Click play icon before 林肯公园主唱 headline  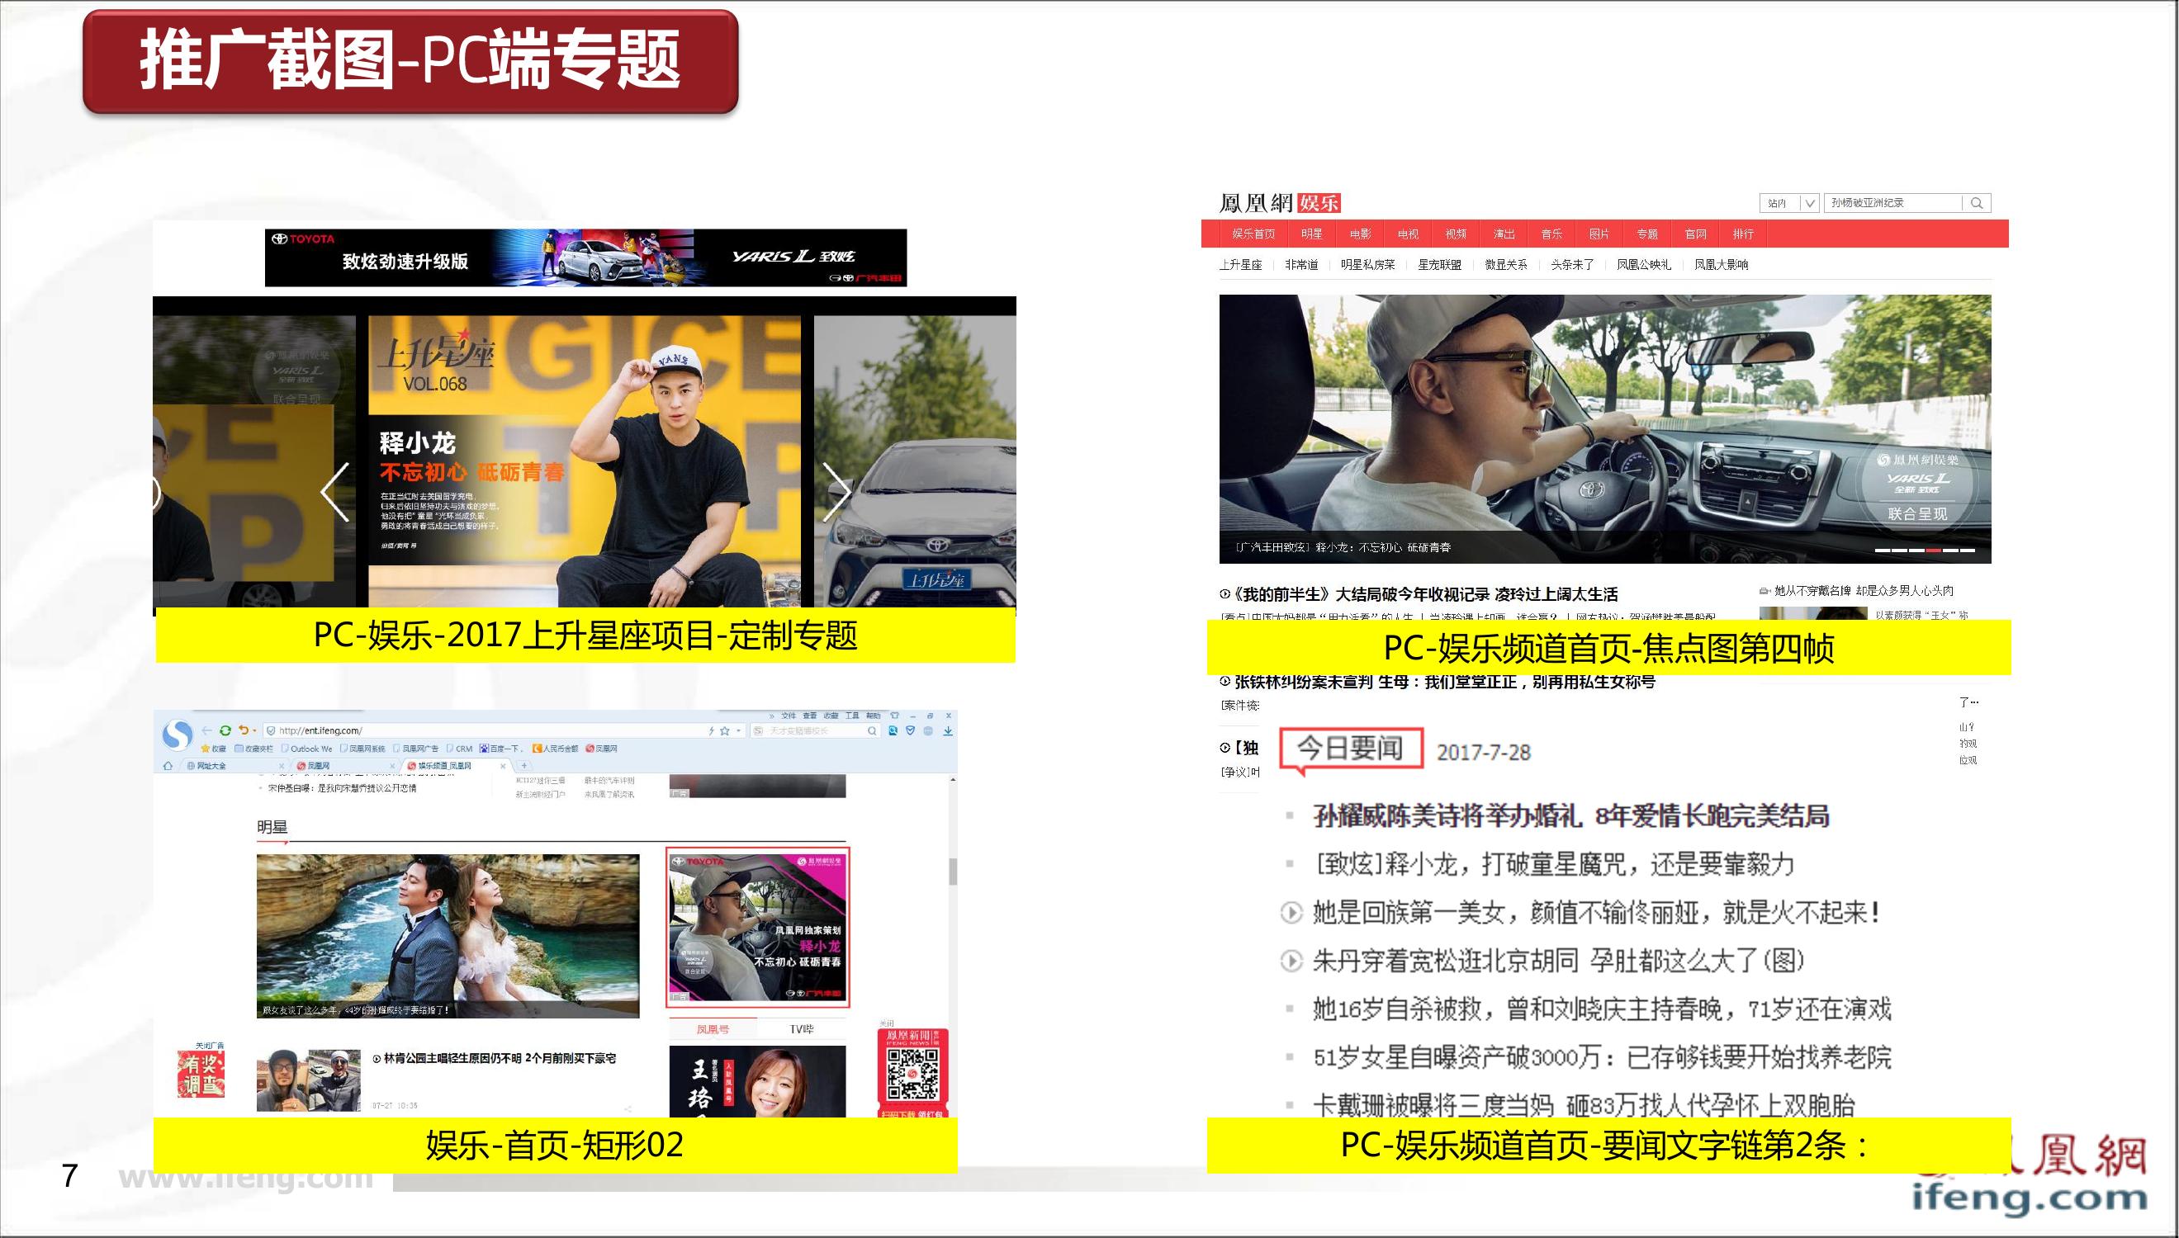tap(377, 1059)
